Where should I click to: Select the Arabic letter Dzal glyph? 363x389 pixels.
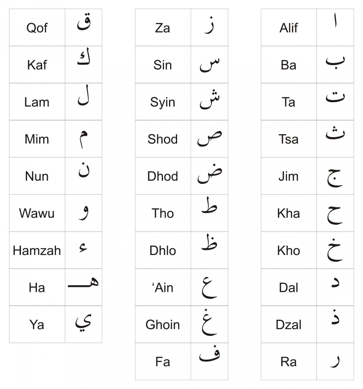point(335,316)
